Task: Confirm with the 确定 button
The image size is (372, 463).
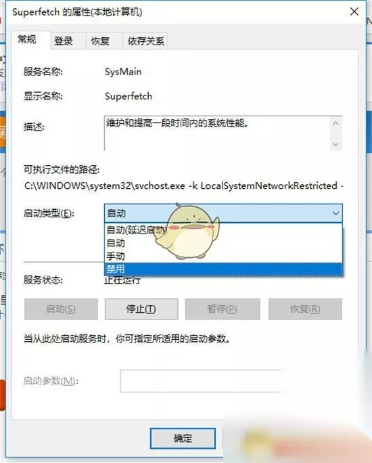Action: (x=183, y=438)
